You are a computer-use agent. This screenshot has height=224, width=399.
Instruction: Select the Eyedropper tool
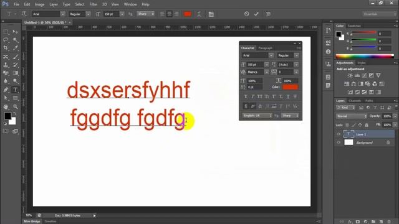pos(15,48)
